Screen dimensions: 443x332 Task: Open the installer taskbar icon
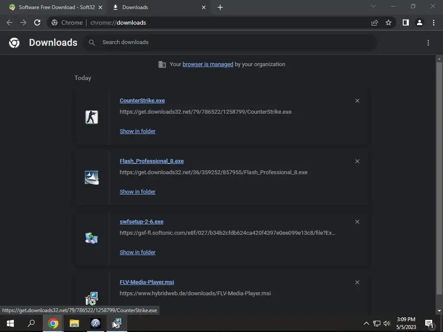click(117, 323)
